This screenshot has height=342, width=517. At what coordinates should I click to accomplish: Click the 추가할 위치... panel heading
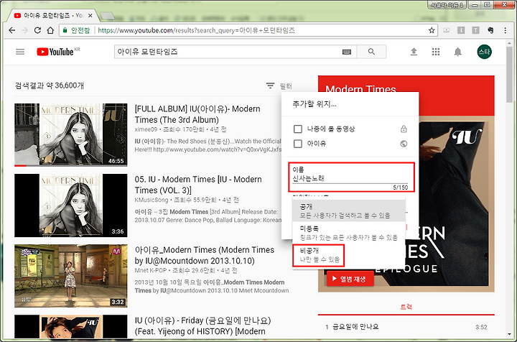(315, 104)
